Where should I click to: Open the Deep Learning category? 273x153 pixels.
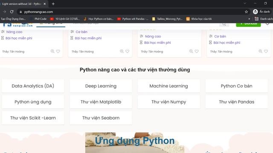(101, 86)
